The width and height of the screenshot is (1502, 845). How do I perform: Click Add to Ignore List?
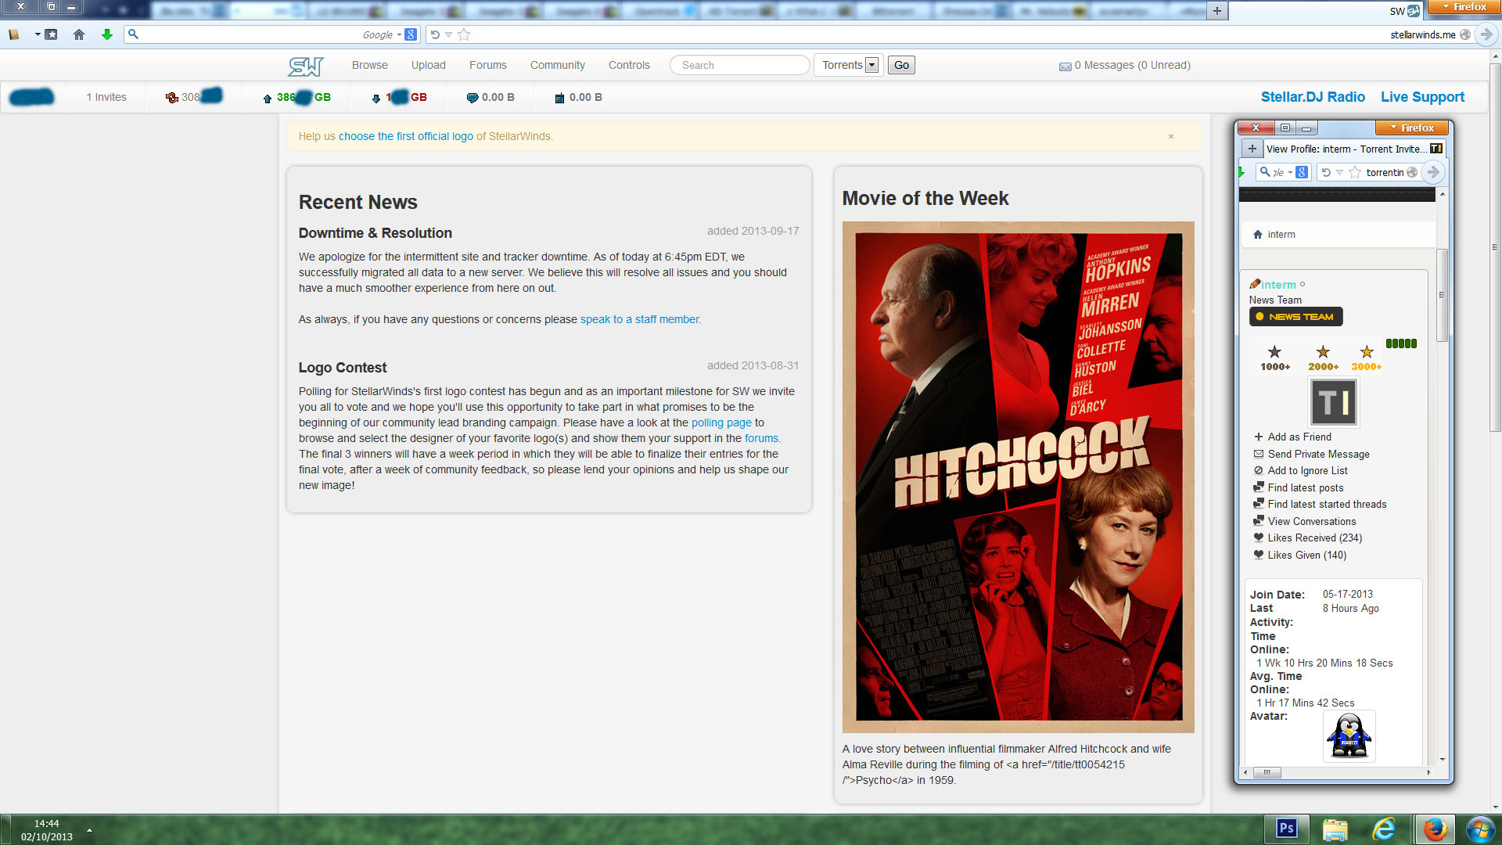(1307, 471)
